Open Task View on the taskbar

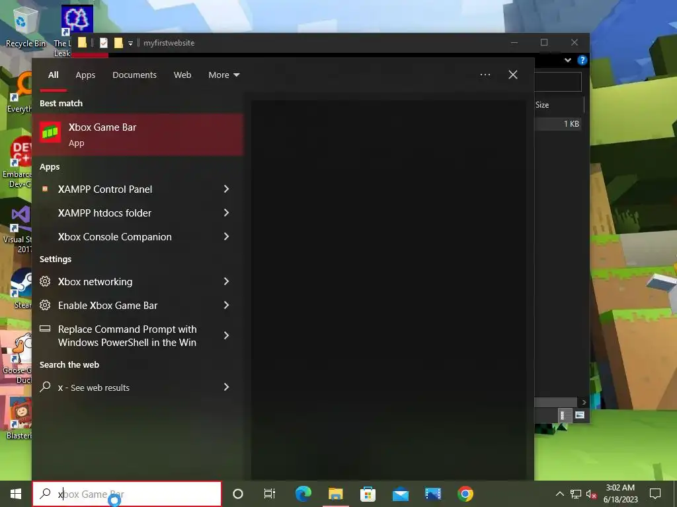coord(270,494)
